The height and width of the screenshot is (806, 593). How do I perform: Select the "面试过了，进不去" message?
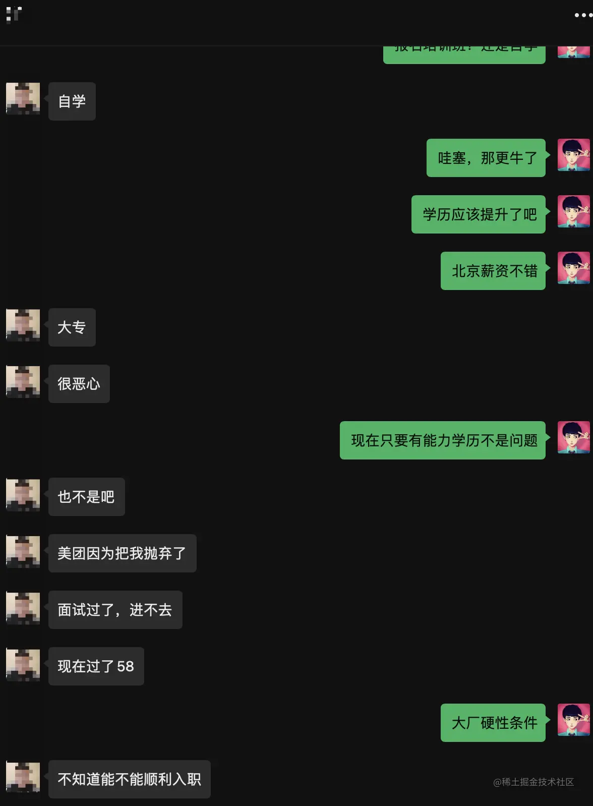pyautogui.click(x=115, y=610)
